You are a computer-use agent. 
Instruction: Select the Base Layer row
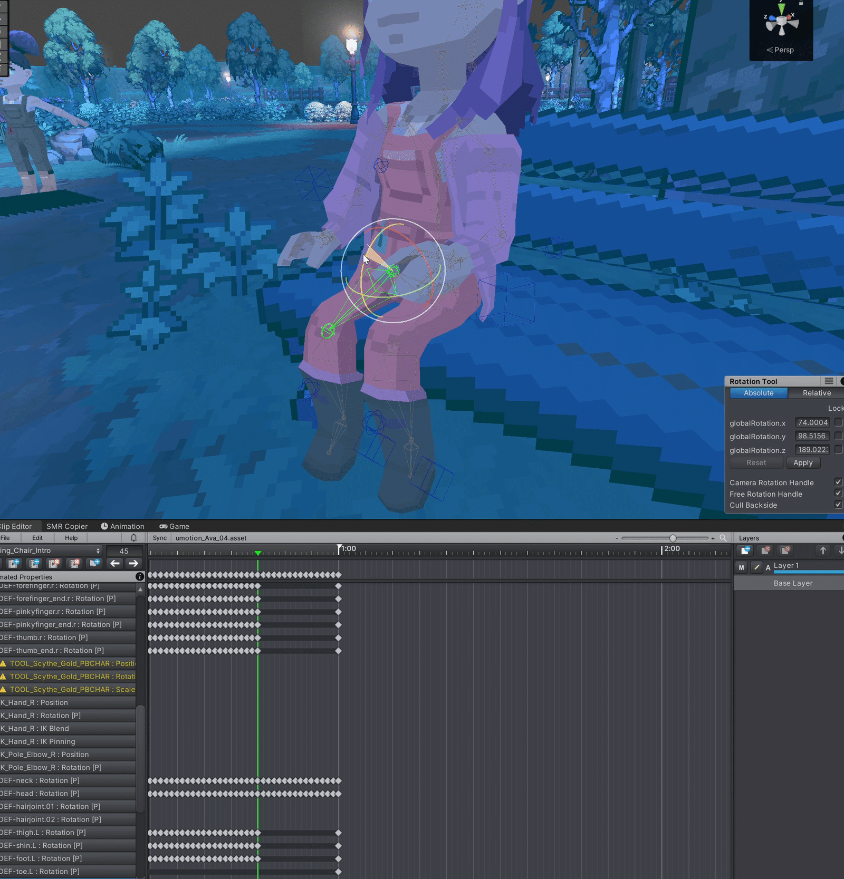pos(789,583)
